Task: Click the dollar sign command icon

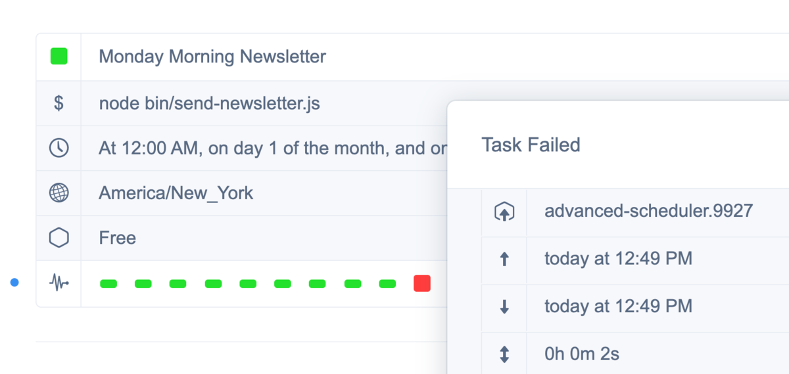Action: click(x=59, y=103)
